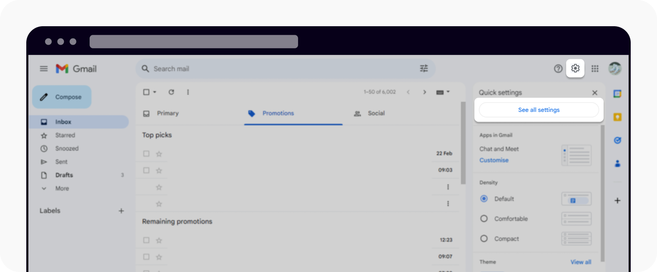Image resolution: width=657 pixels, height=272 pixels.
Task: Choose Compact density
Action: (484, 238)
